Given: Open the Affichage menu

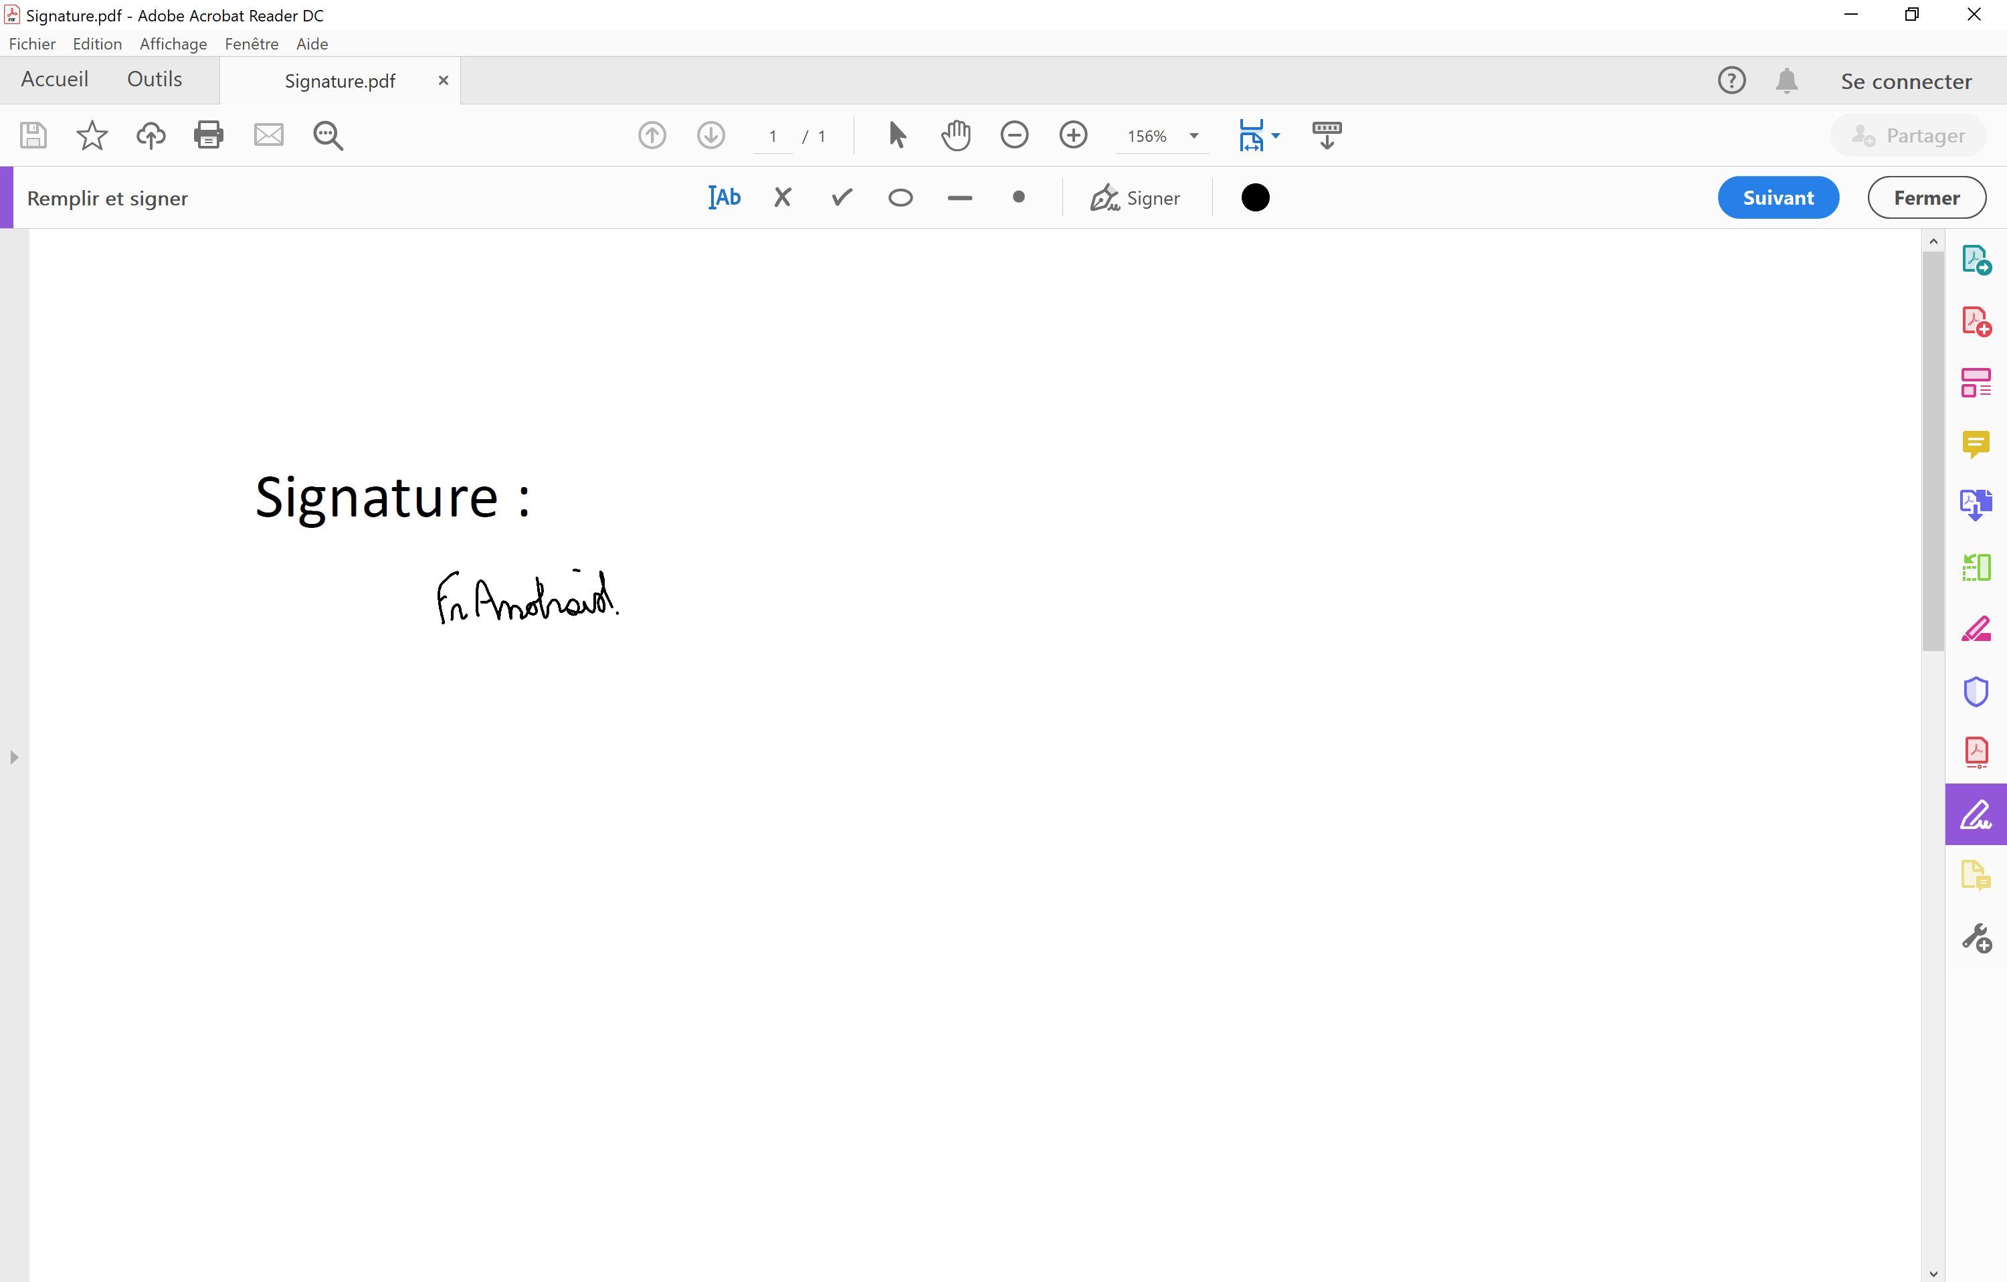Looking at the screenshot, I should click(x=173, y=44).
